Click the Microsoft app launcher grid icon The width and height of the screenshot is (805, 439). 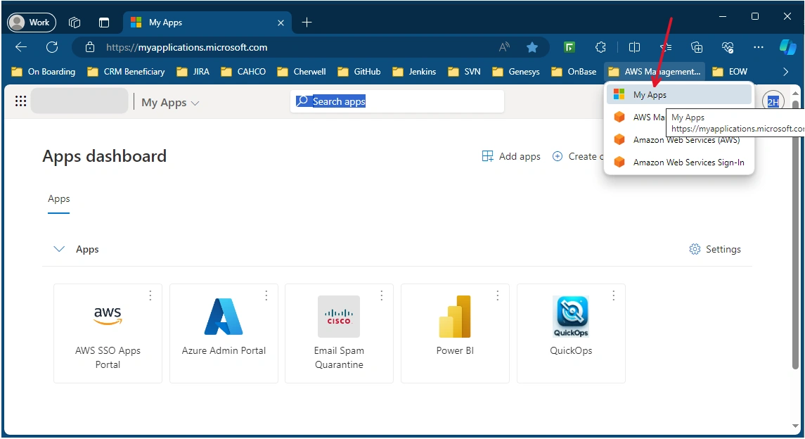(x=20, y=101)
